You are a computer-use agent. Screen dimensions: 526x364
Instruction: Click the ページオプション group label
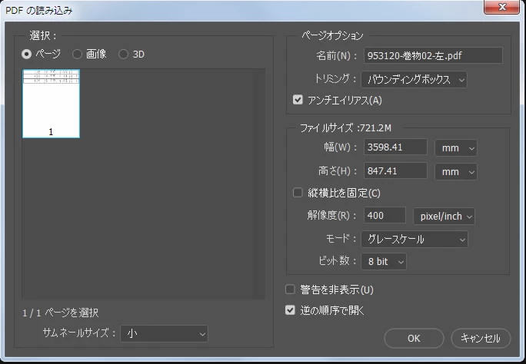pos(332,35)
